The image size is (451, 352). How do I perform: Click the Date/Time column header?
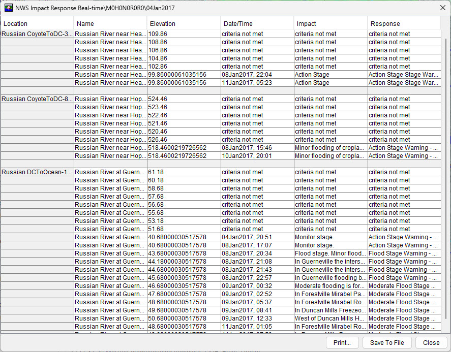coord(257,23)
